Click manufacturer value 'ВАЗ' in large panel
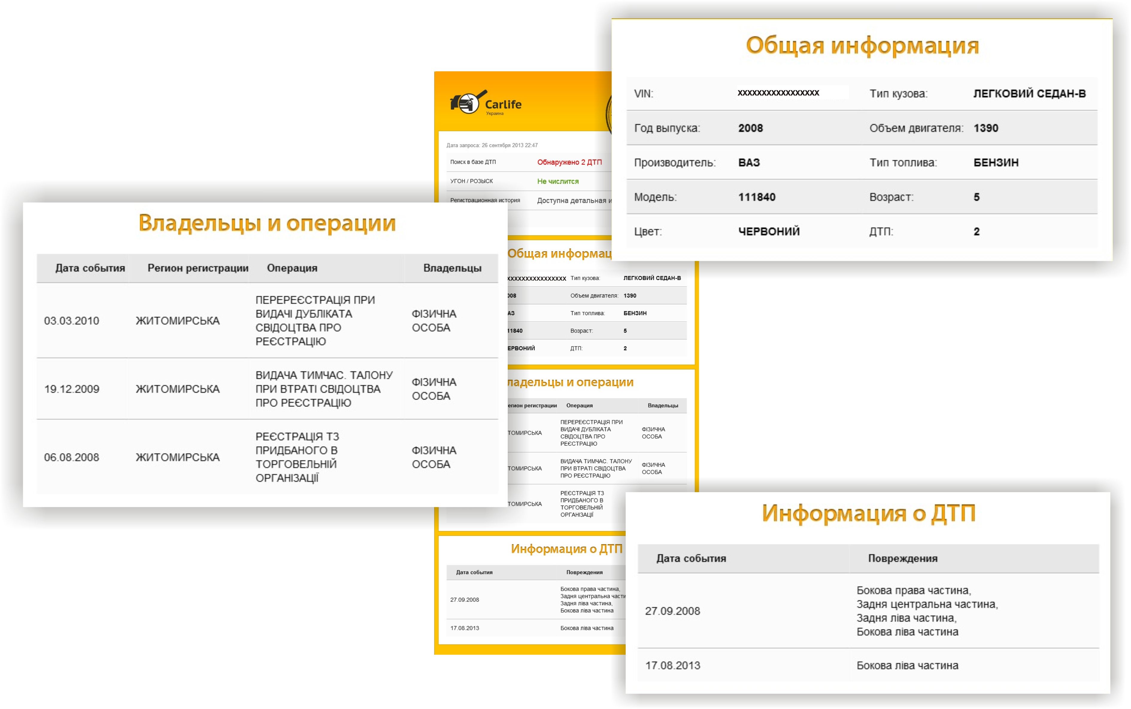This screenshot has width=1131, height=709. 749,163
